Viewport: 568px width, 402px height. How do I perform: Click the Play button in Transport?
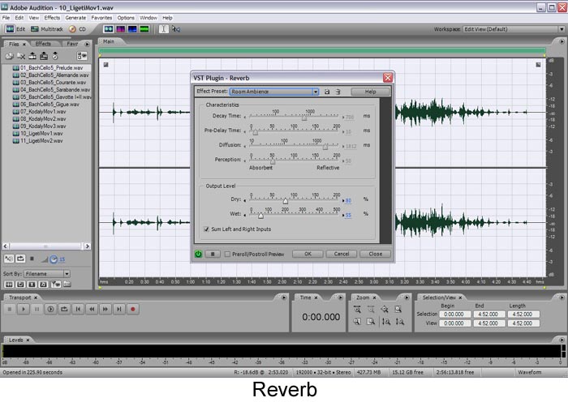coord(24,309)
